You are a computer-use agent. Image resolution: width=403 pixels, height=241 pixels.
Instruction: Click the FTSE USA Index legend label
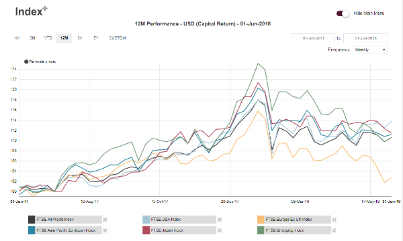click(x=166, y=220)
